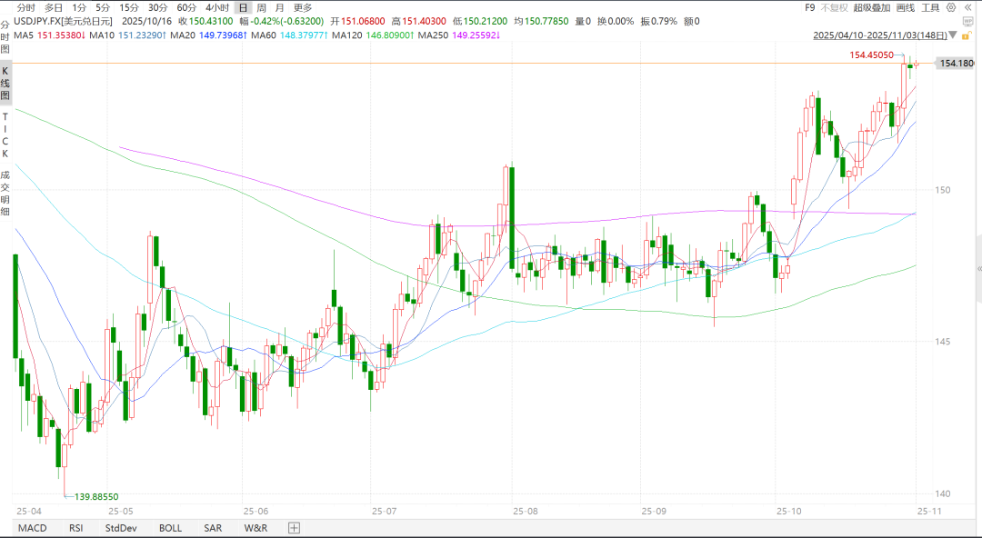The height and width of the screenshot is (538, 982).
Task: Select the K线图 side tab
Action: click(x=5, y=83)
